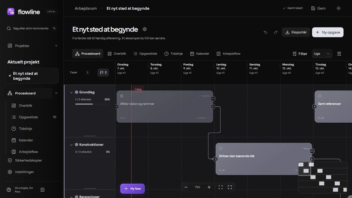This screenshot has height=198, width=352.
Task: Click the Faser count badge 5
Action: [x=88, y=73]
